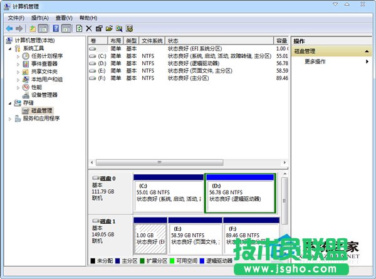Screen dimensions: 376x279
Task: Sort by the 状态 column header
Action: click(219, 41)
